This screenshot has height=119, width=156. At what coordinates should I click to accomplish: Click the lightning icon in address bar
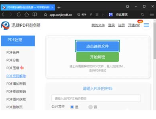click(x=91, y=15)
